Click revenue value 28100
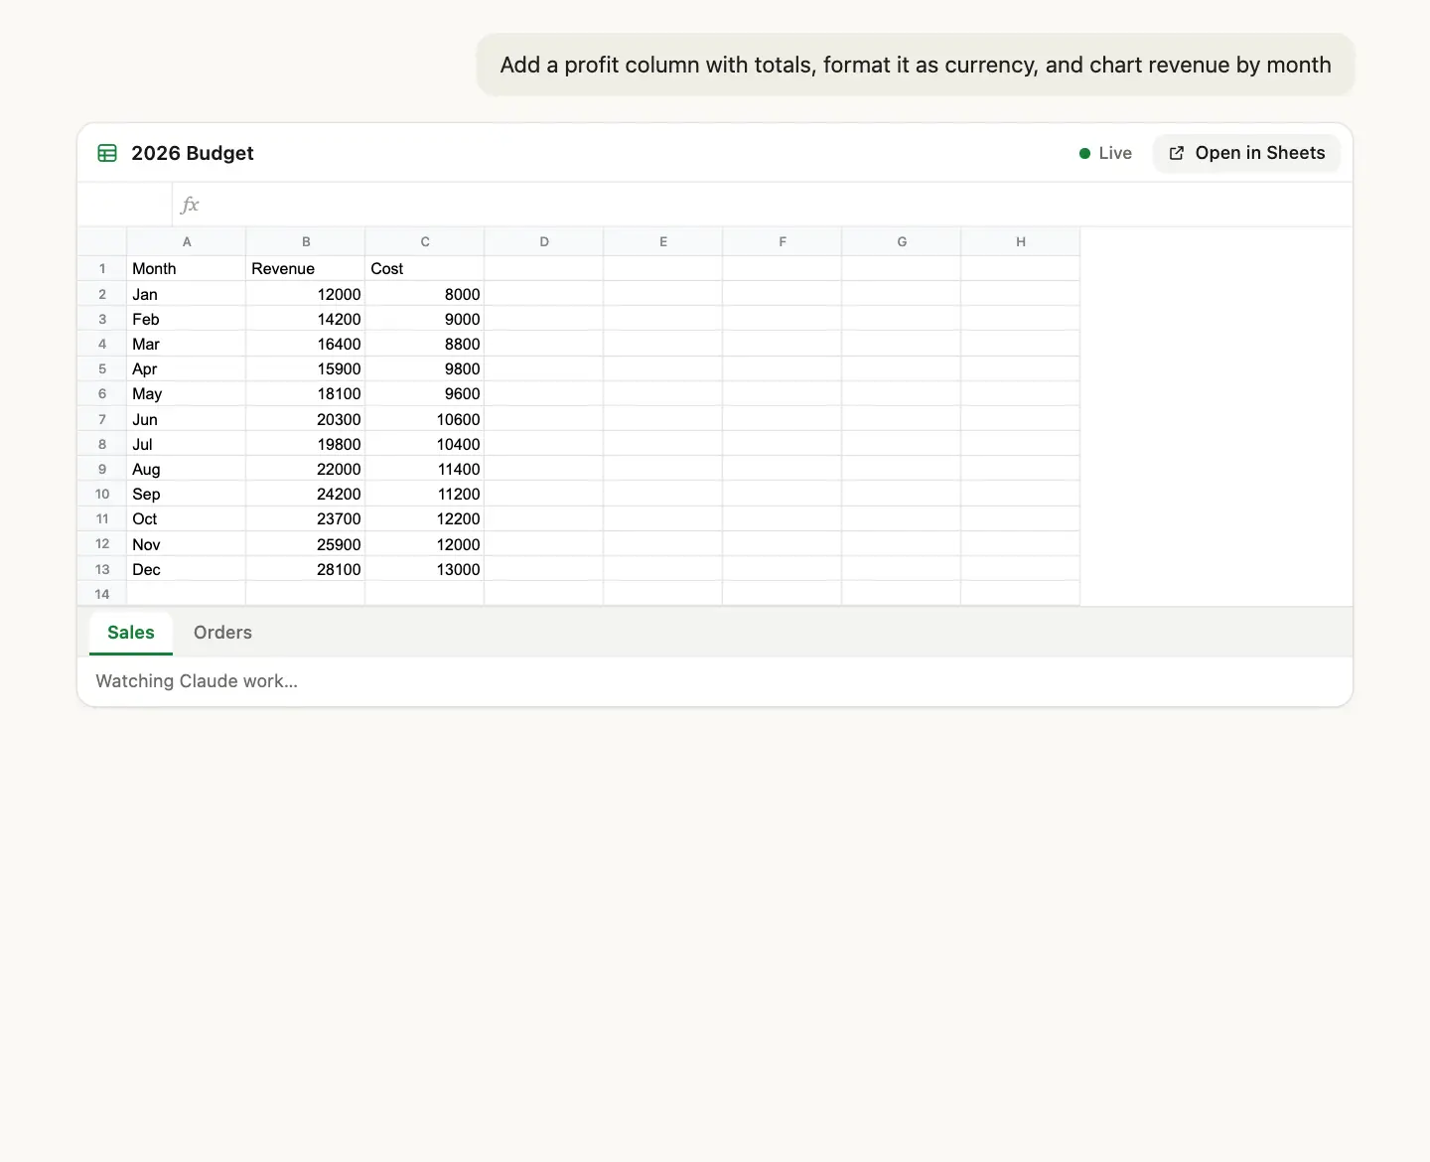 306,569
